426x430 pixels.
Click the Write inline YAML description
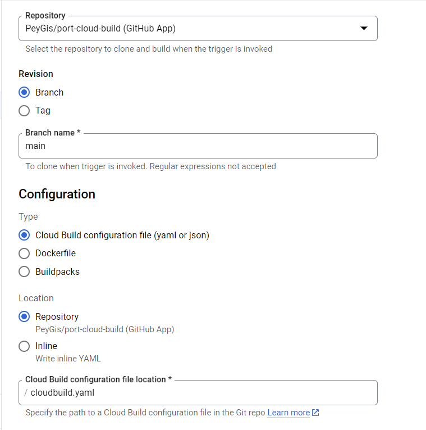click(x=68, y=358)
